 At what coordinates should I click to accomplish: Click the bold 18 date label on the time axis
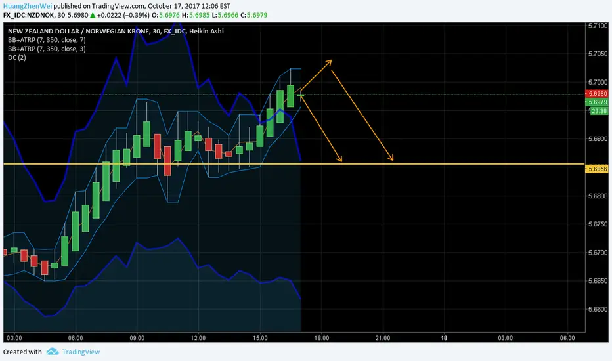[444, 338]
